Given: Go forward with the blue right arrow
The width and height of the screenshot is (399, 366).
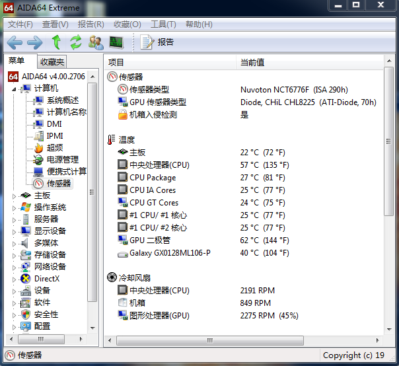Looking at the screenshot, I should tap(35, 42).
